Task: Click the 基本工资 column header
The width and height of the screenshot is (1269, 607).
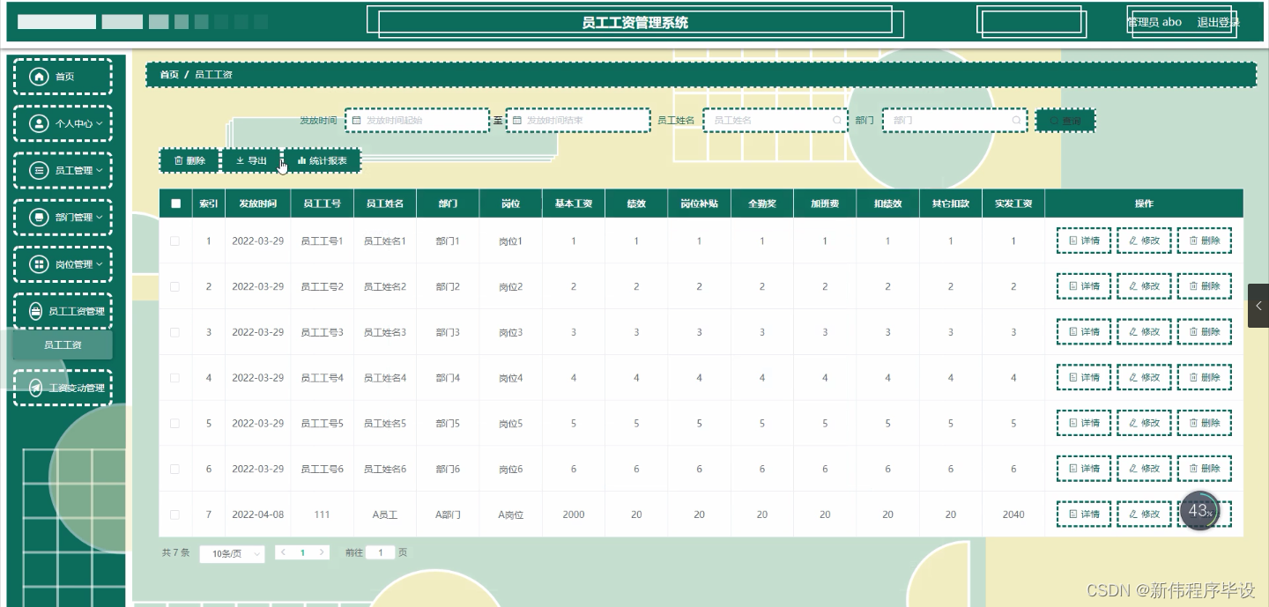Action: [x=574, y=204]
